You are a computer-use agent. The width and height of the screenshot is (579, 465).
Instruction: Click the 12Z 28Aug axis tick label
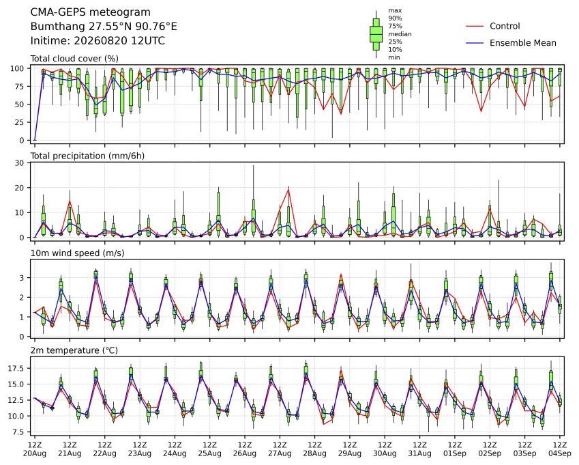point(314,449)
